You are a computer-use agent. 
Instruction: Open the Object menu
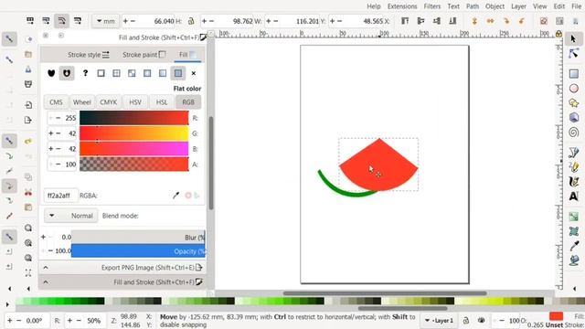495,6
